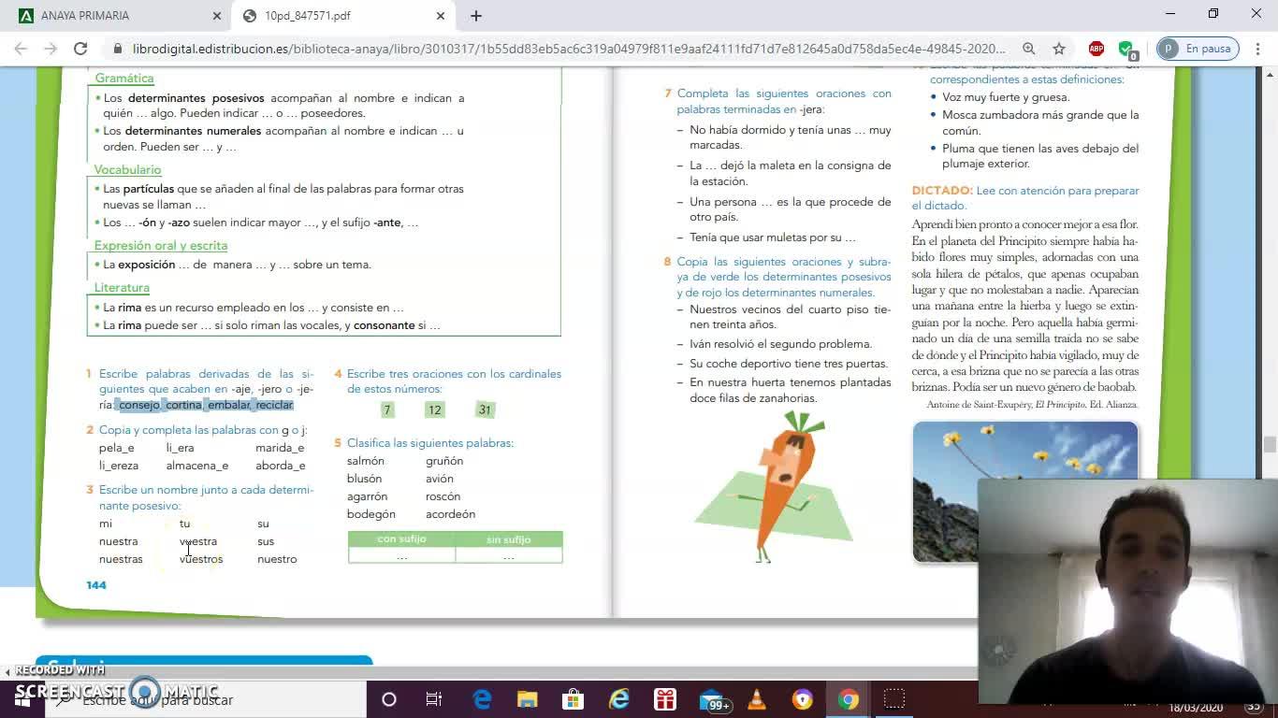Image resolution: width=1278 pixels, height=718 pixels.
Task: Go back to previous page
Action: [22, 49]
